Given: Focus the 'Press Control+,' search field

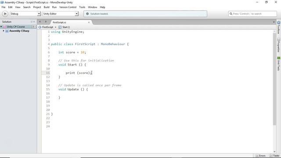Looking at the screenshot, I should [x=252, y=14].
